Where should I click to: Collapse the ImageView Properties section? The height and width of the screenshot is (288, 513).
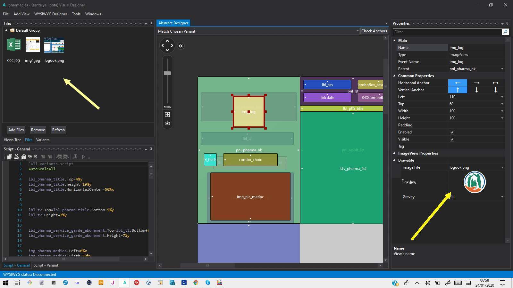[x=394, y=153]
